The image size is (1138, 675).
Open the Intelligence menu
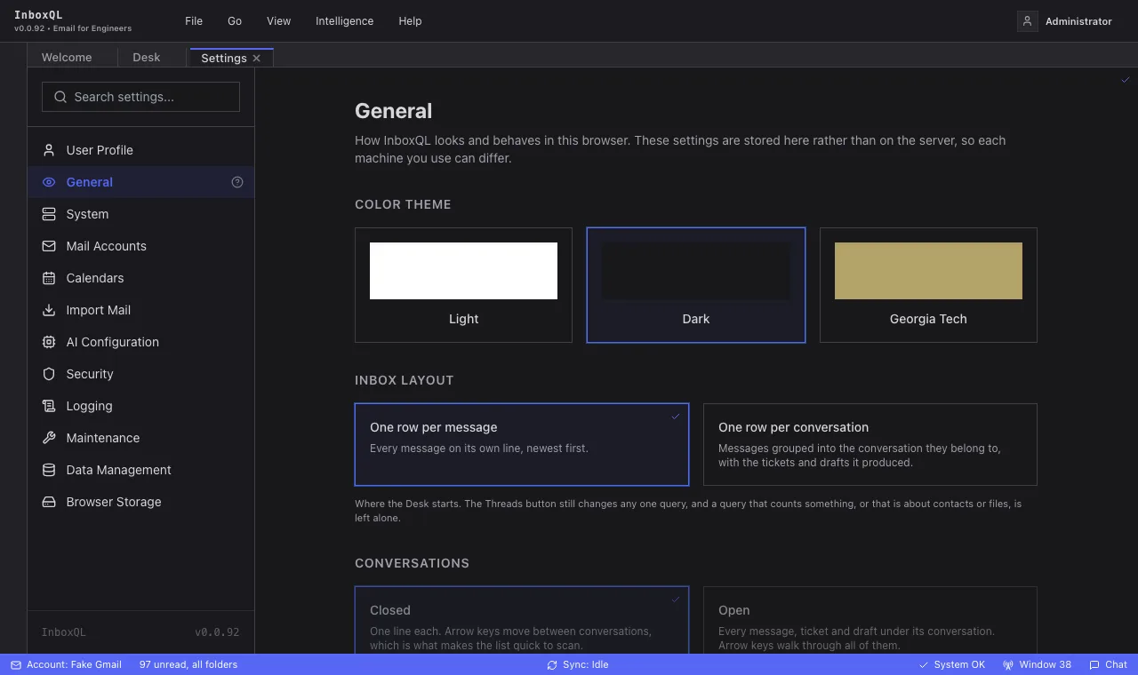[344, 21]
